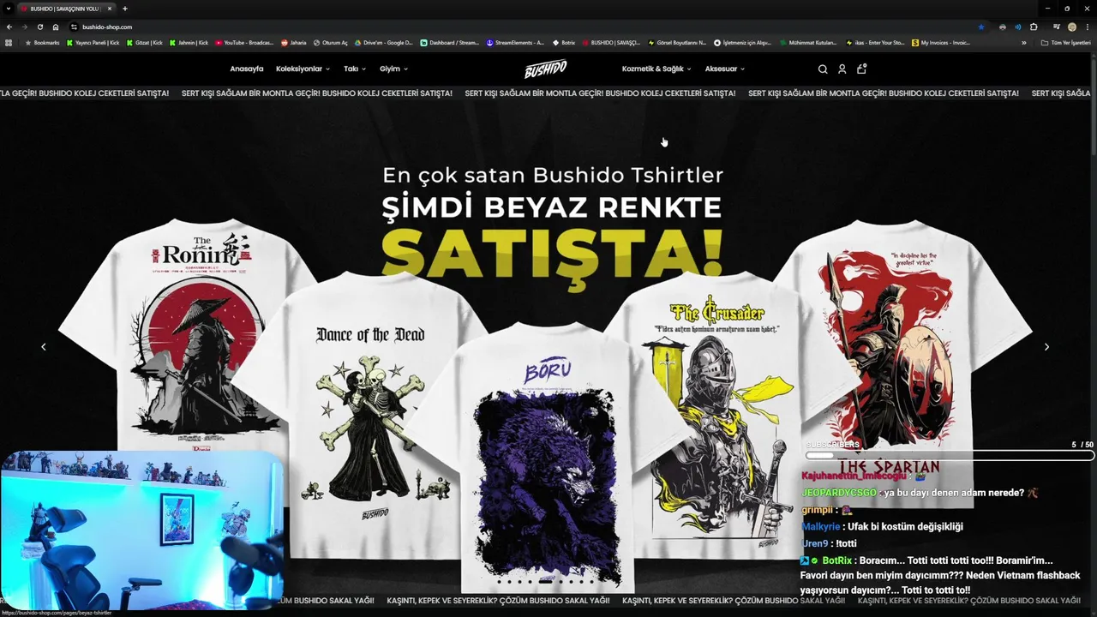Open the tab search dropdown arrow

click(9, 9)
